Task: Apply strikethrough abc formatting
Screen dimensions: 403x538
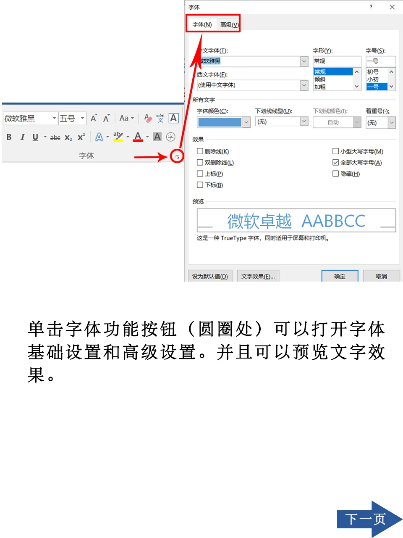Action: coord(55,137)
